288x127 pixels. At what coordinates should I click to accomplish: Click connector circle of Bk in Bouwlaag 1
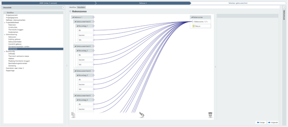[x=94, y=30]
